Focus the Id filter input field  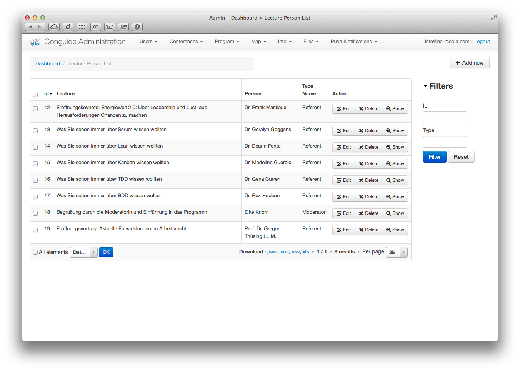445,117
